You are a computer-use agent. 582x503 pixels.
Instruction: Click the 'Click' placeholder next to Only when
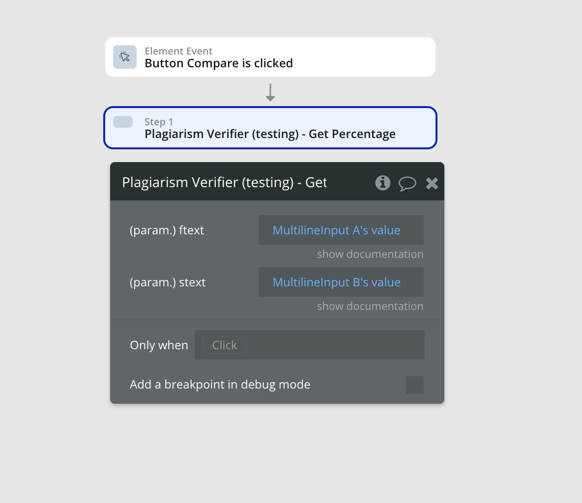coord(225,345)
